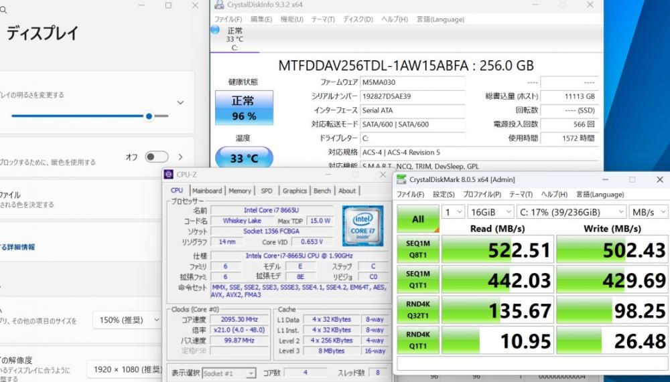Adjust the brightness slider in Display settings
Image resolution: width=670 pixels, height=382 pixels.
(x=90, y=116)
